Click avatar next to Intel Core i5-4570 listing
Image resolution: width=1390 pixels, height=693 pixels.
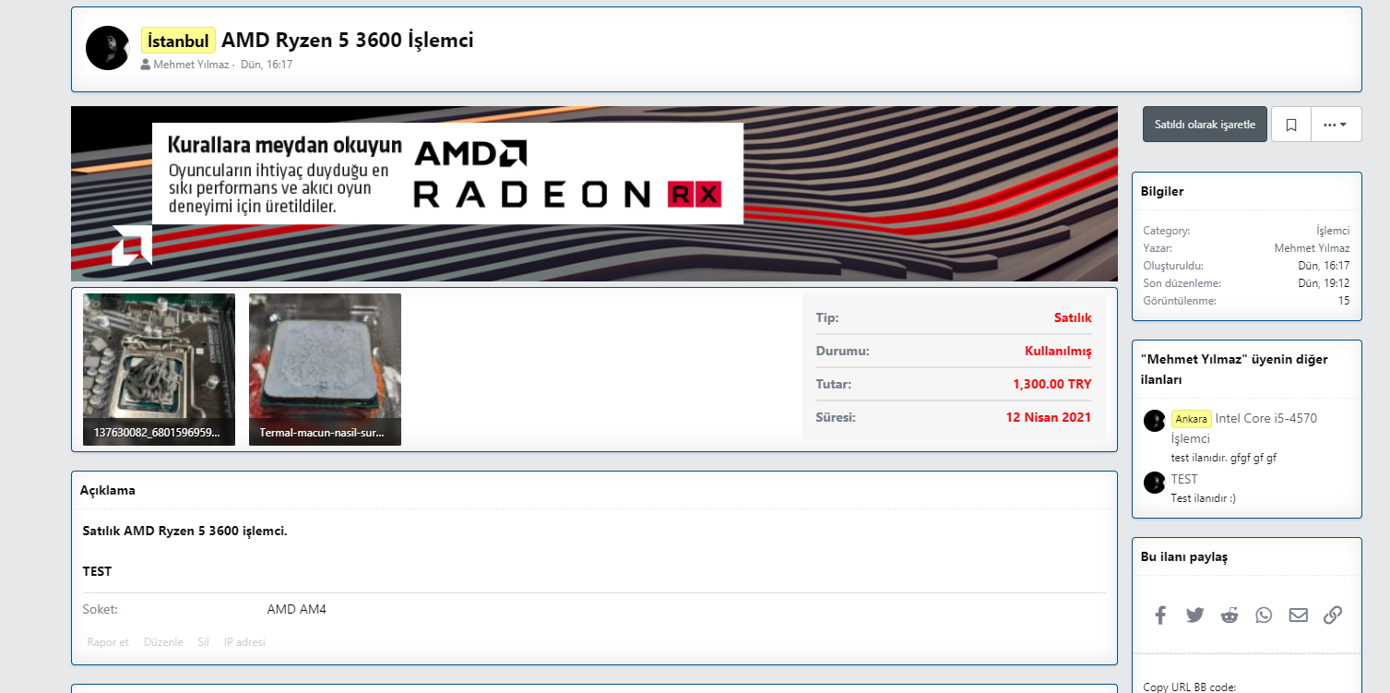click(1155, 421)
